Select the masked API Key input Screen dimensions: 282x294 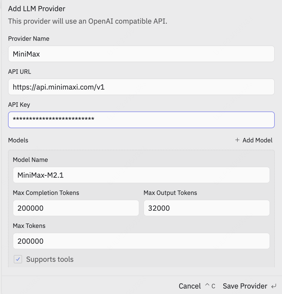(x=141, y=120)
